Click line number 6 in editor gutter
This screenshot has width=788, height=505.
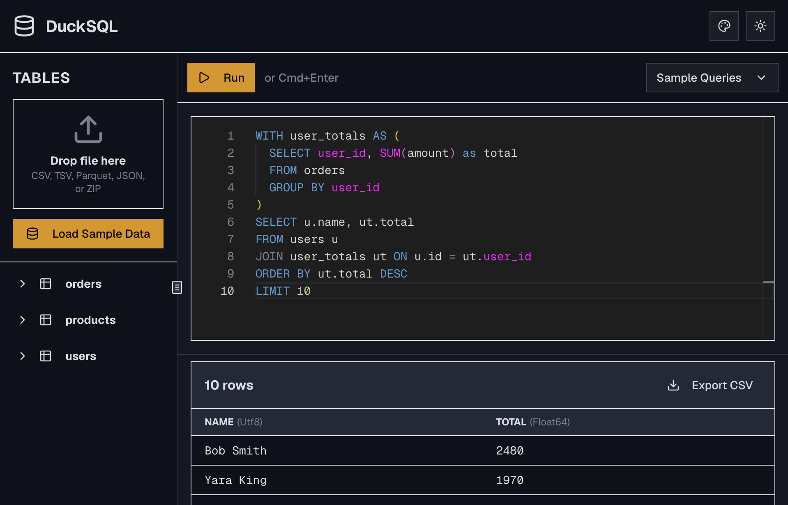230,222
